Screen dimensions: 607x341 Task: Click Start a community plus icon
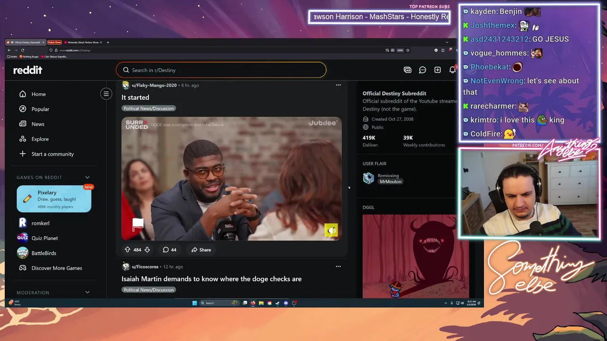click(x=23, y=154)
